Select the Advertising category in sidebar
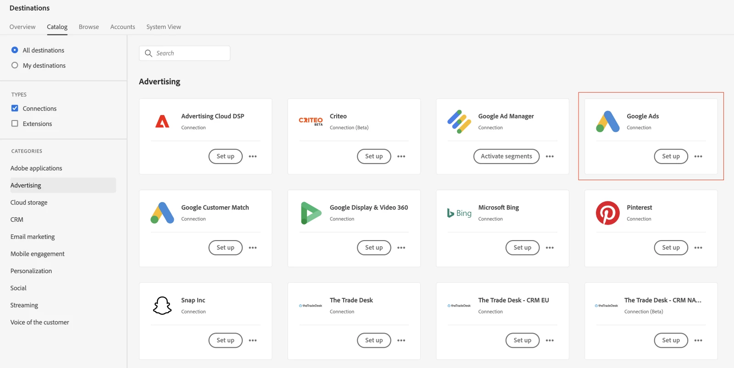This screenshot has width=734, height=368. click(x=63, y=185)
